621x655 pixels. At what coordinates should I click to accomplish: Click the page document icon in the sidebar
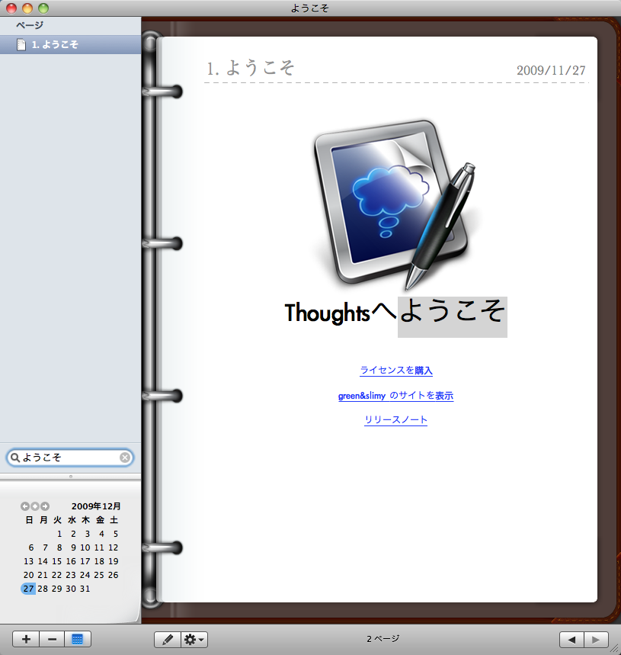click(21, 44)
